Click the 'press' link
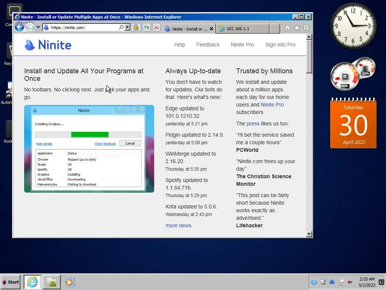Screen dimensions: 386x290 point(253,123)
